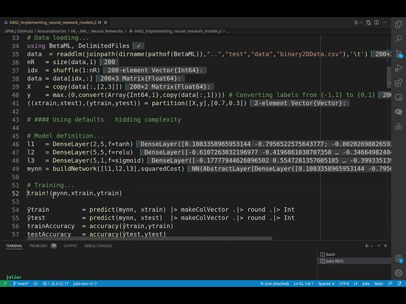Open the Search view in the activity bar
406x304 pixels.
click(398, 39)
